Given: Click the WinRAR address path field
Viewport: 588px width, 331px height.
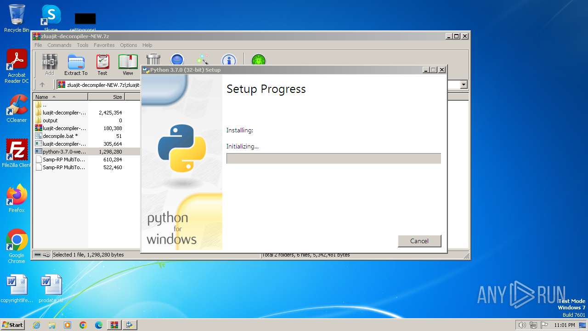Looking at the screenshot, I should [99, 85].
